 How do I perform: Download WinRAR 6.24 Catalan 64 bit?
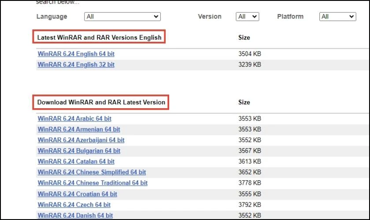76,161
